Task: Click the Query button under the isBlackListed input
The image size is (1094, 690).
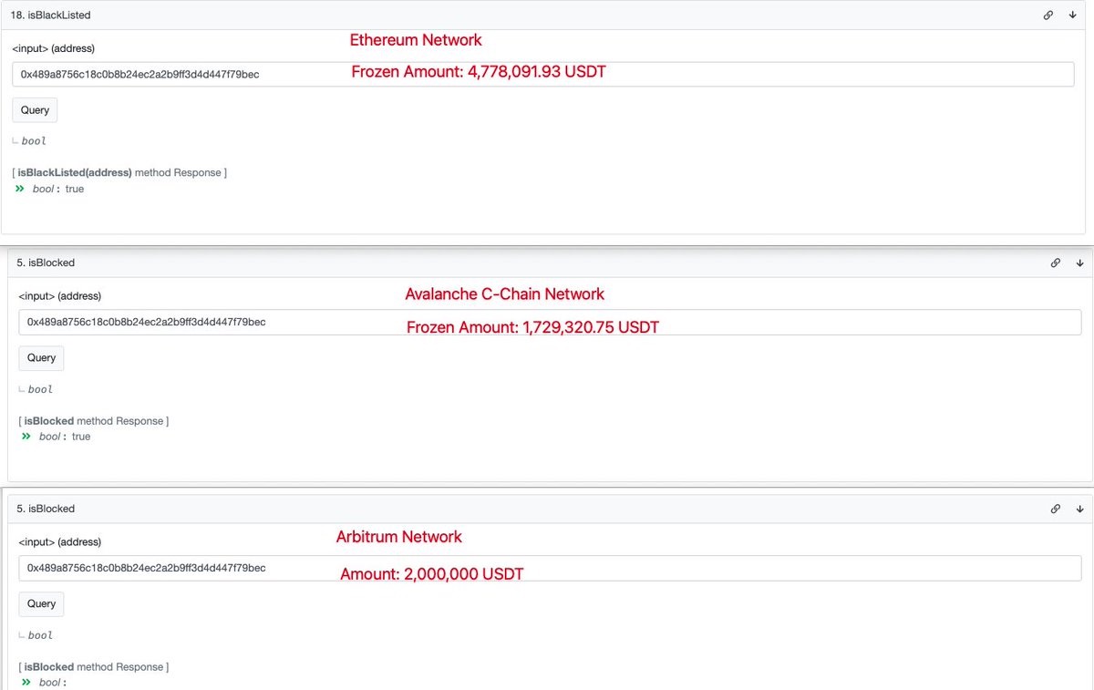Action: coord(35,110)
